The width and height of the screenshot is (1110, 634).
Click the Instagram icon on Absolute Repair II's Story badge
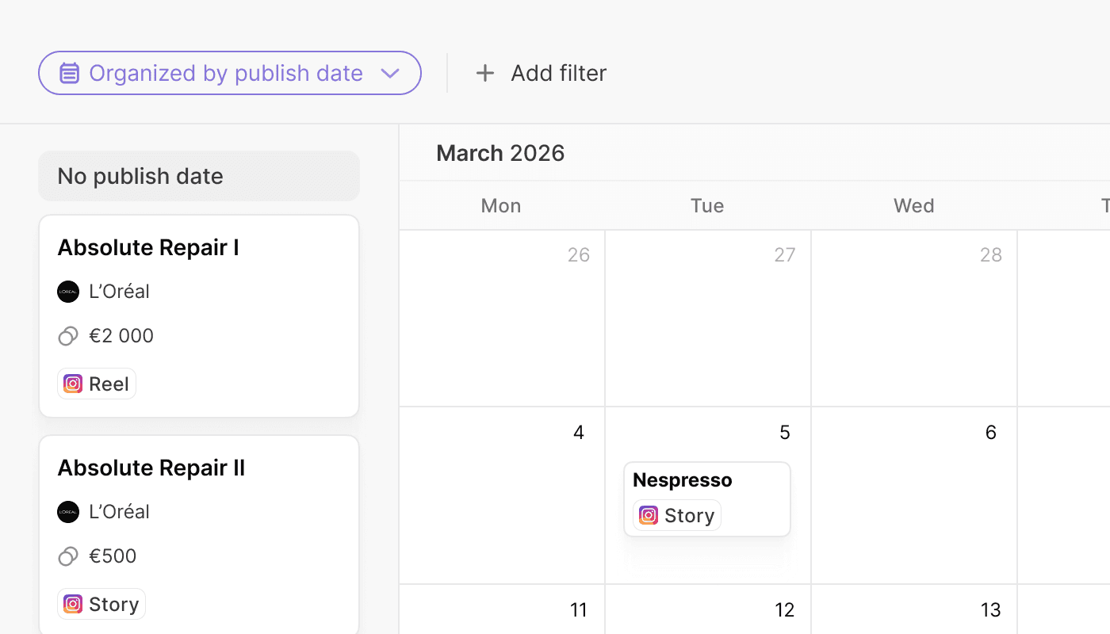tap(73, 604)
